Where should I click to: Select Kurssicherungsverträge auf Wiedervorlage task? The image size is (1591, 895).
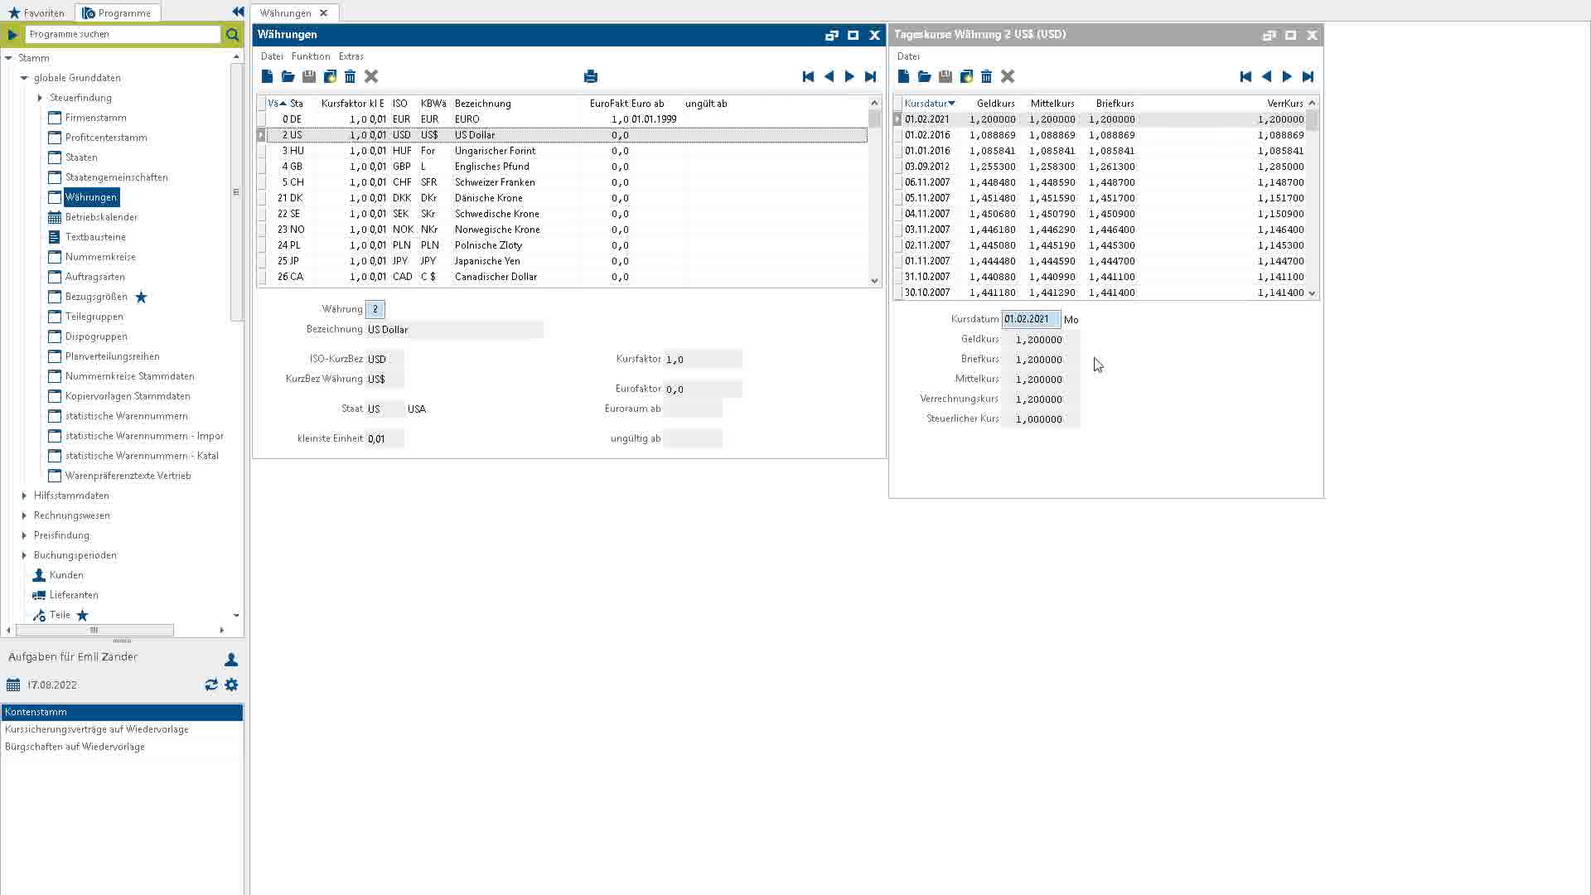tap(122, 729)
